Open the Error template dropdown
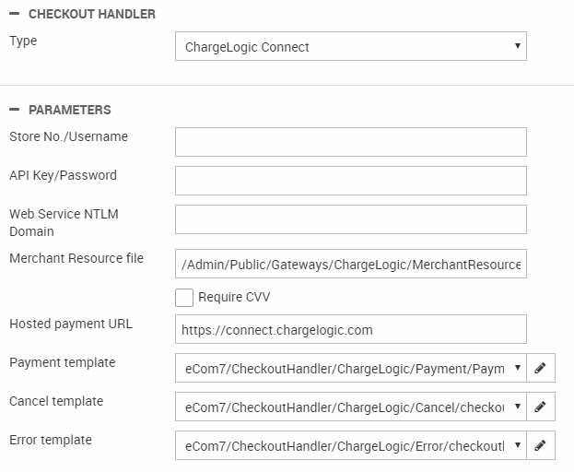This screenshot has height=472, width=574. click(x=350, y=446)
